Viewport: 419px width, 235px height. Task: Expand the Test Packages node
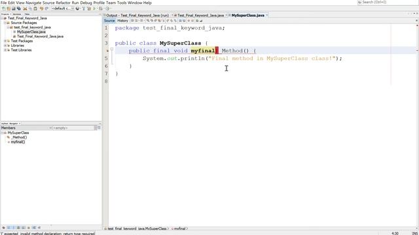tap(5, 40)
